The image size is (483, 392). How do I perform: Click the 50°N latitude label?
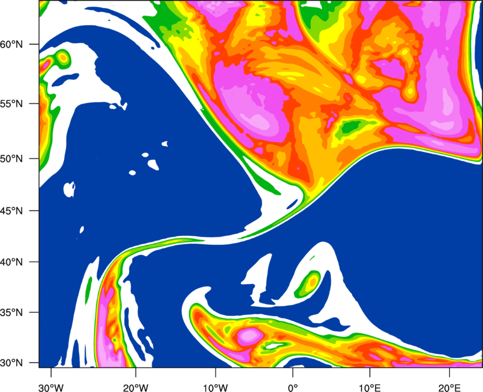pyautogui.click(x=11, y=159)
